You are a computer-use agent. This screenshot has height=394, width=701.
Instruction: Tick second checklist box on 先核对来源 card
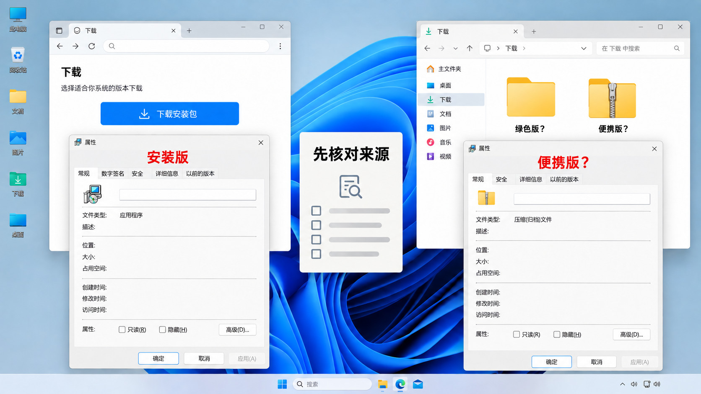316,225
